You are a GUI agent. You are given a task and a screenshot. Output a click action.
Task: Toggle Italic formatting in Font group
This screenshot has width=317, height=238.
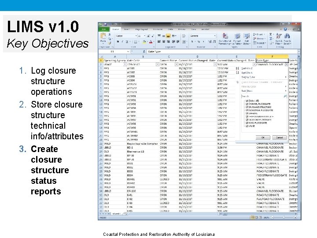point(122,42)
